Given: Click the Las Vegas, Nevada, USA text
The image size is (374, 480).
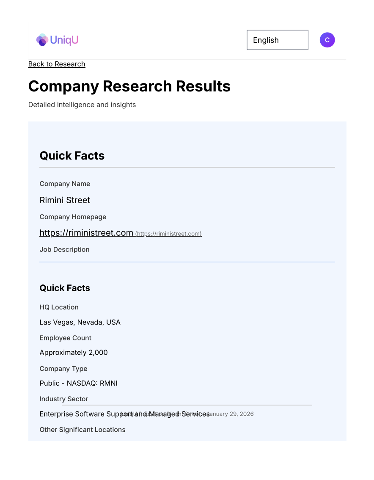Looking at the screenshot, I should (80, 323).
